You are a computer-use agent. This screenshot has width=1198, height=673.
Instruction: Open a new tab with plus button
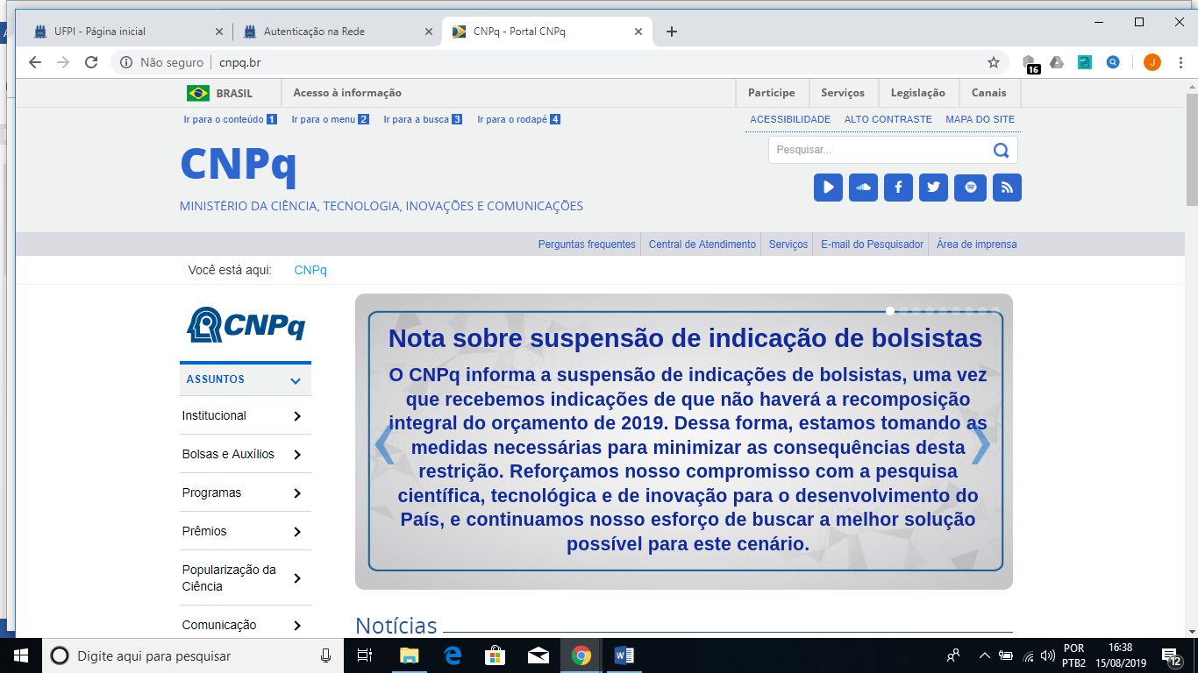click(672, 32)
